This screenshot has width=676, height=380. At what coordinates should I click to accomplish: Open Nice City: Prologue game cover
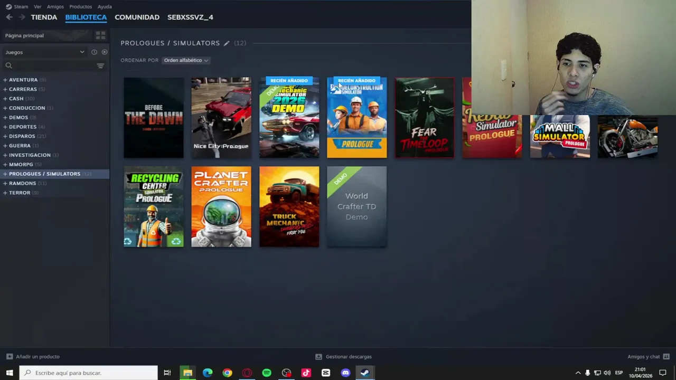click(221, 118)
